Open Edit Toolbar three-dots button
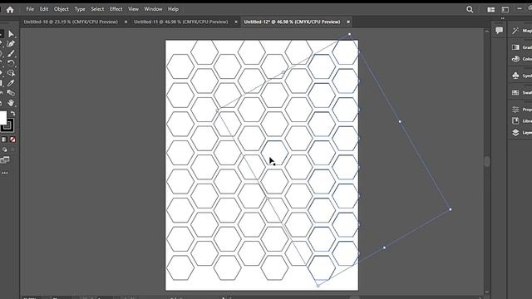 coord(5,173)
